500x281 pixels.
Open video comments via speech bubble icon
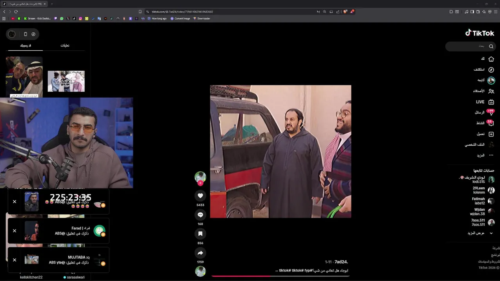[200, 215]
